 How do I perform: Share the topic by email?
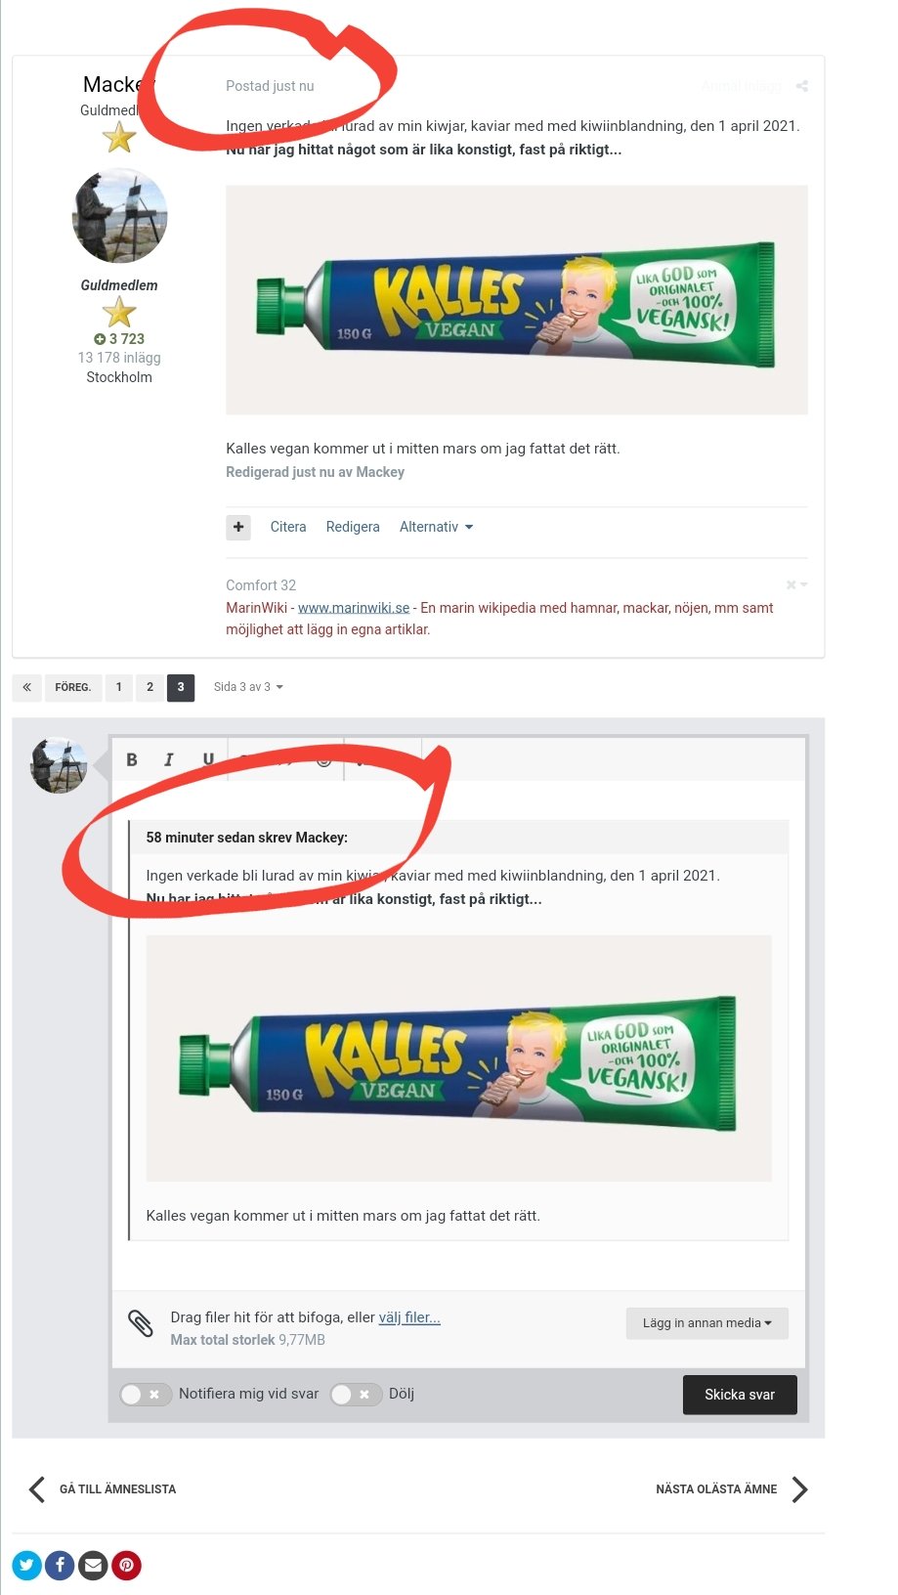coord(93,1566)
